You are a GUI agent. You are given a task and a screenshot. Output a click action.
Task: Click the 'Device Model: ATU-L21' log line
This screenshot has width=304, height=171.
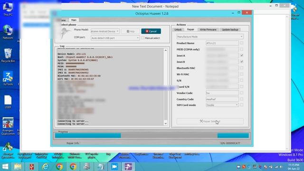click(x=72, y=54)
